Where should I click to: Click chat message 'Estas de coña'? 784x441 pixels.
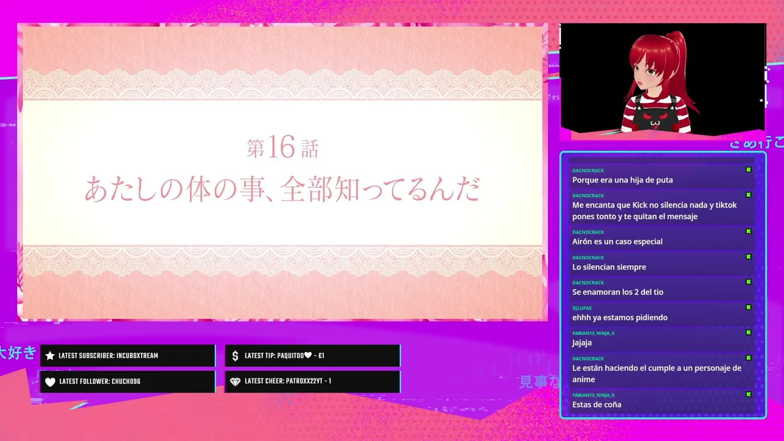pyautogui.click(x=597, y=404)
